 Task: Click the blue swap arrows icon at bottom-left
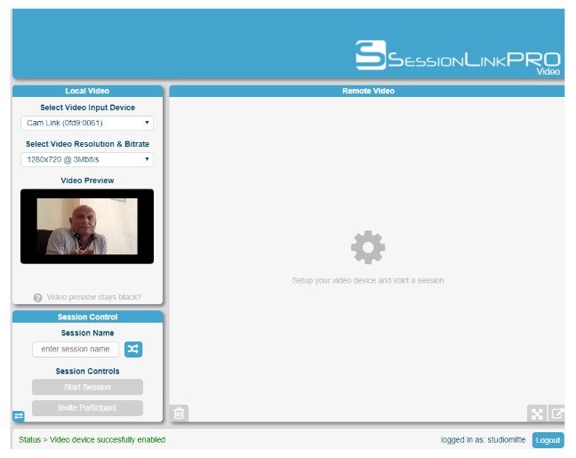coord(19,415)
